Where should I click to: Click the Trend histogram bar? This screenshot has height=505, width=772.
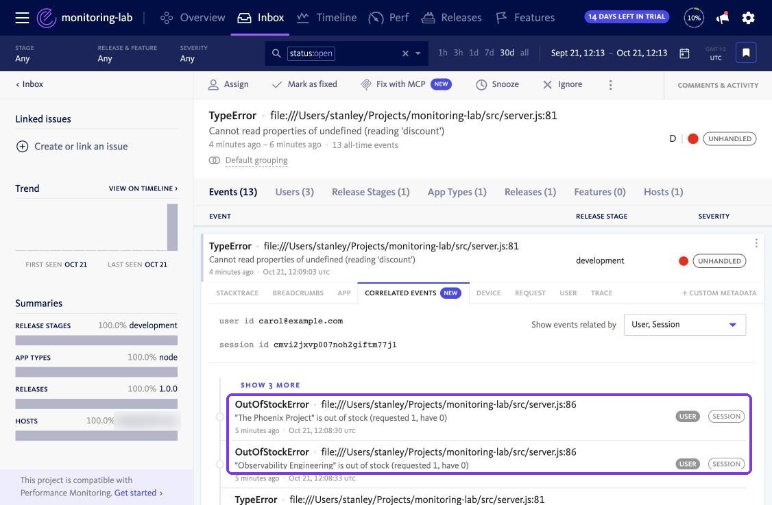(172, 227)
